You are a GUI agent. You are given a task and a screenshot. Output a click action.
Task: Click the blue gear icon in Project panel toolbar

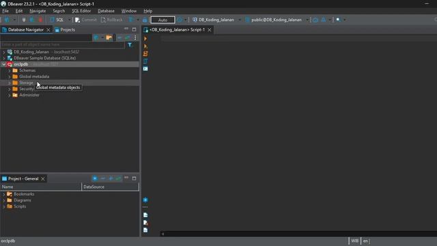(x=95, y=178)
